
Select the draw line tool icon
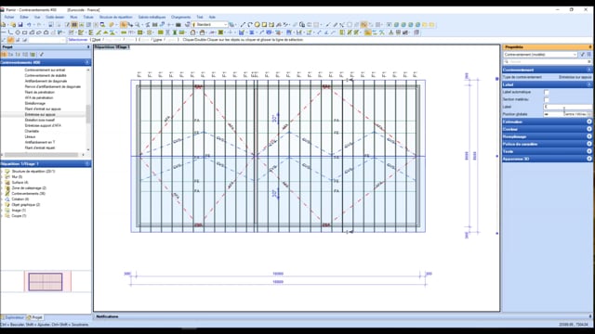(x=243, y=25)
